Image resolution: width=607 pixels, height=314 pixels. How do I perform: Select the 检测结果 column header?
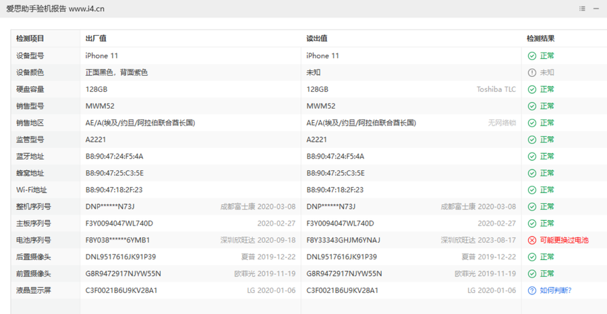541,38
